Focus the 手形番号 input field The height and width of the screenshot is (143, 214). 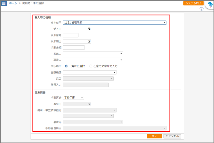[71, 35]
